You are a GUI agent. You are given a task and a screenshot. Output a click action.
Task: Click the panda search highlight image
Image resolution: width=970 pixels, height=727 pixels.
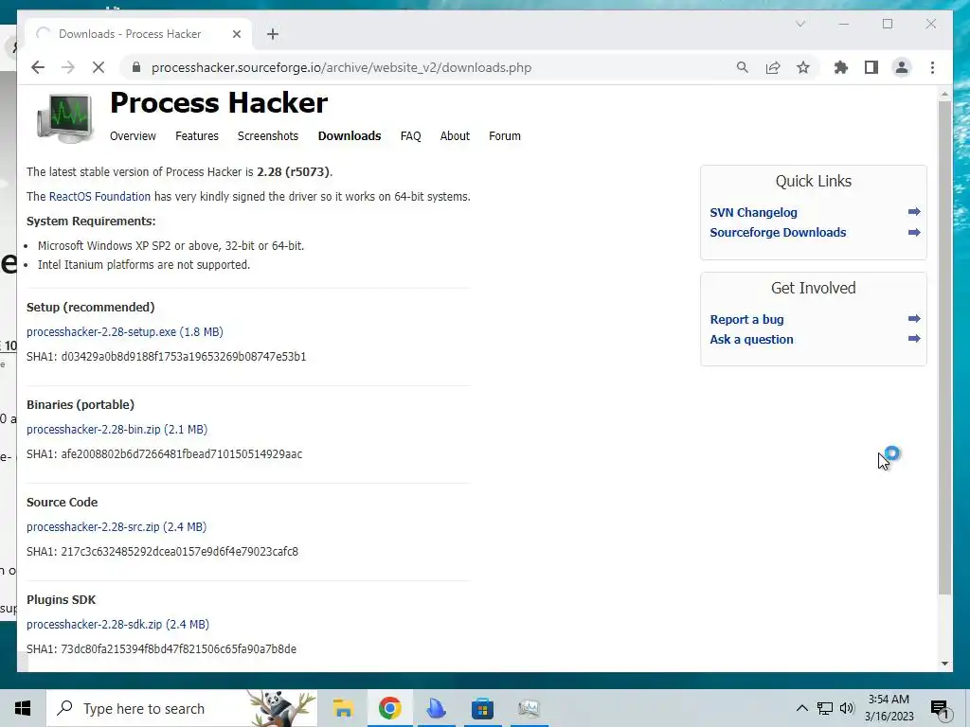click(281, 708)
